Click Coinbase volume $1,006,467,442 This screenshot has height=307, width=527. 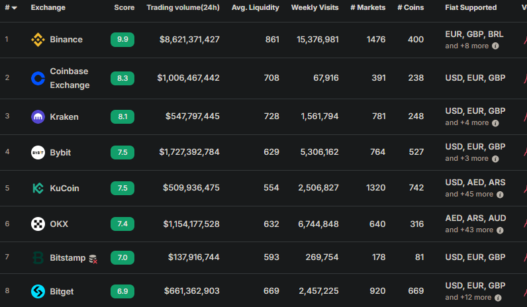(x=188, y=78)
